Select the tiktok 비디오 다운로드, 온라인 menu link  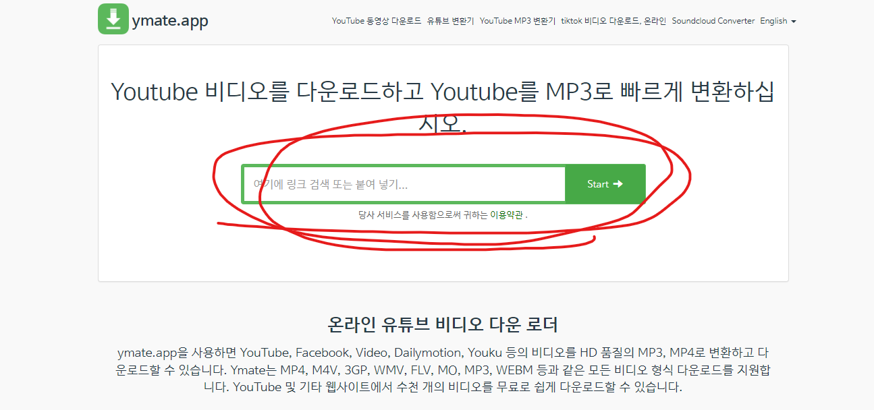tap(613, 21)
